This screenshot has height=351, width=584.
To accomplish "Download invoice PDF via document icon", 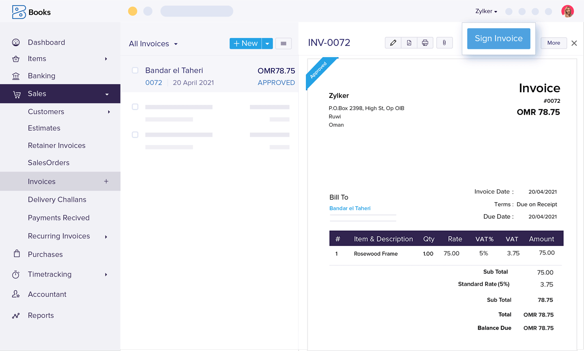I will click(x=409, y=43).
